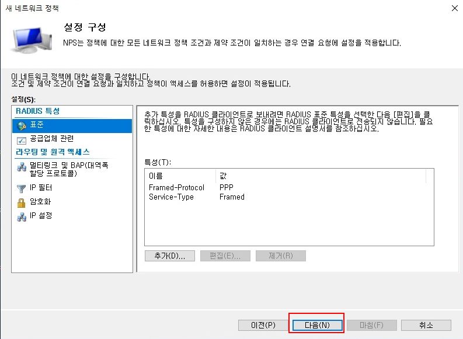Go back with the 이전(P) button
Viewport: 463px width, 339px height.
(263, 325)
